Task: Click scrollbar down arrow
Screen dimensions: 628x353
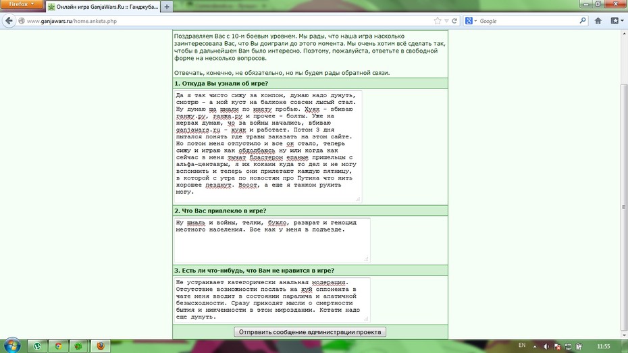Action: coord(624,335)
